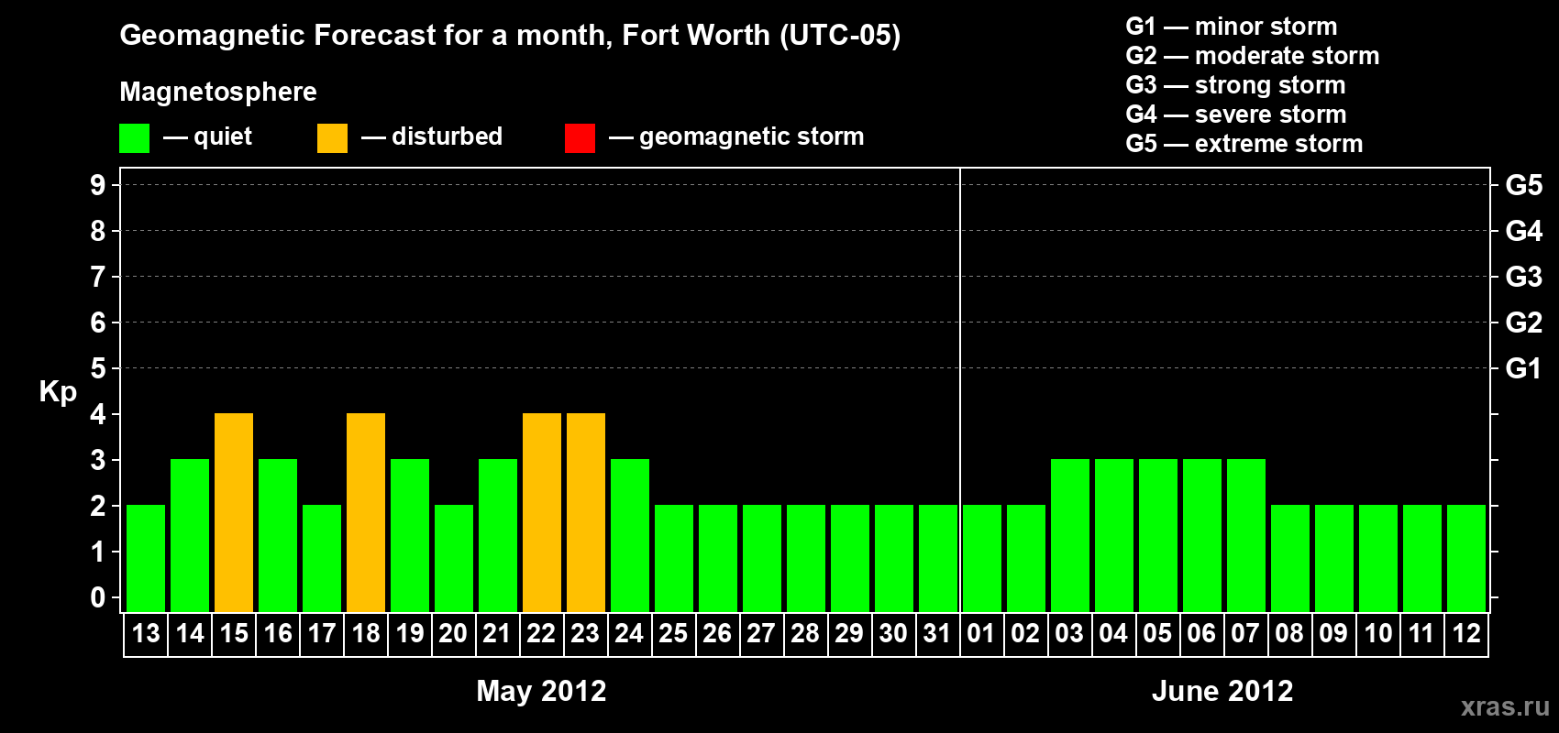Click the green bar for May 24
The height and width of the screenshot is (733, 1559).
coord(630,536)
